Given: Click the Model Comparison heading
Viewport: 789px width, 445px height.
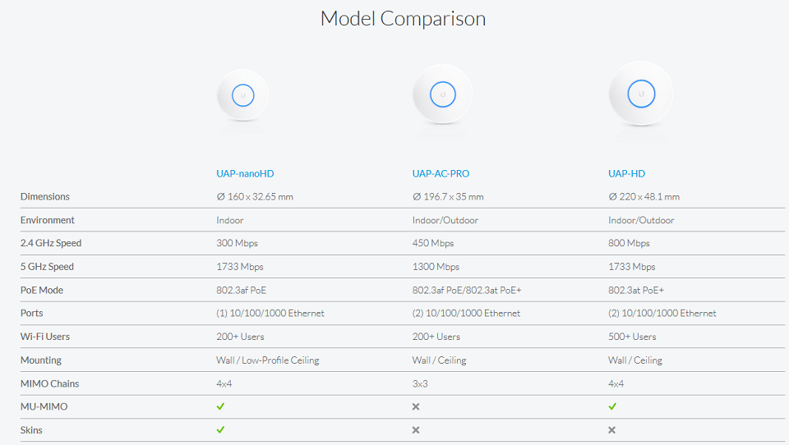Looking at the screenshot, I should coord(403,19).
